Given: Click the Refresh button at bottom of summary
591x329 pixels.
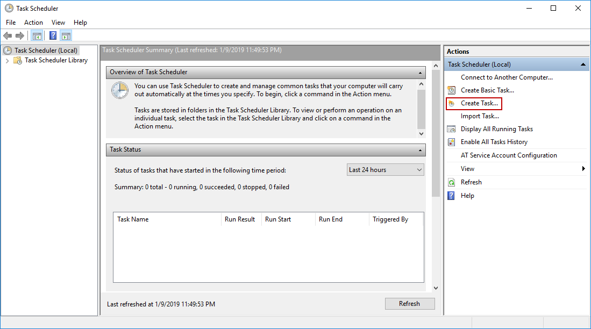Looking at the screenshot, I should (410, 304).
